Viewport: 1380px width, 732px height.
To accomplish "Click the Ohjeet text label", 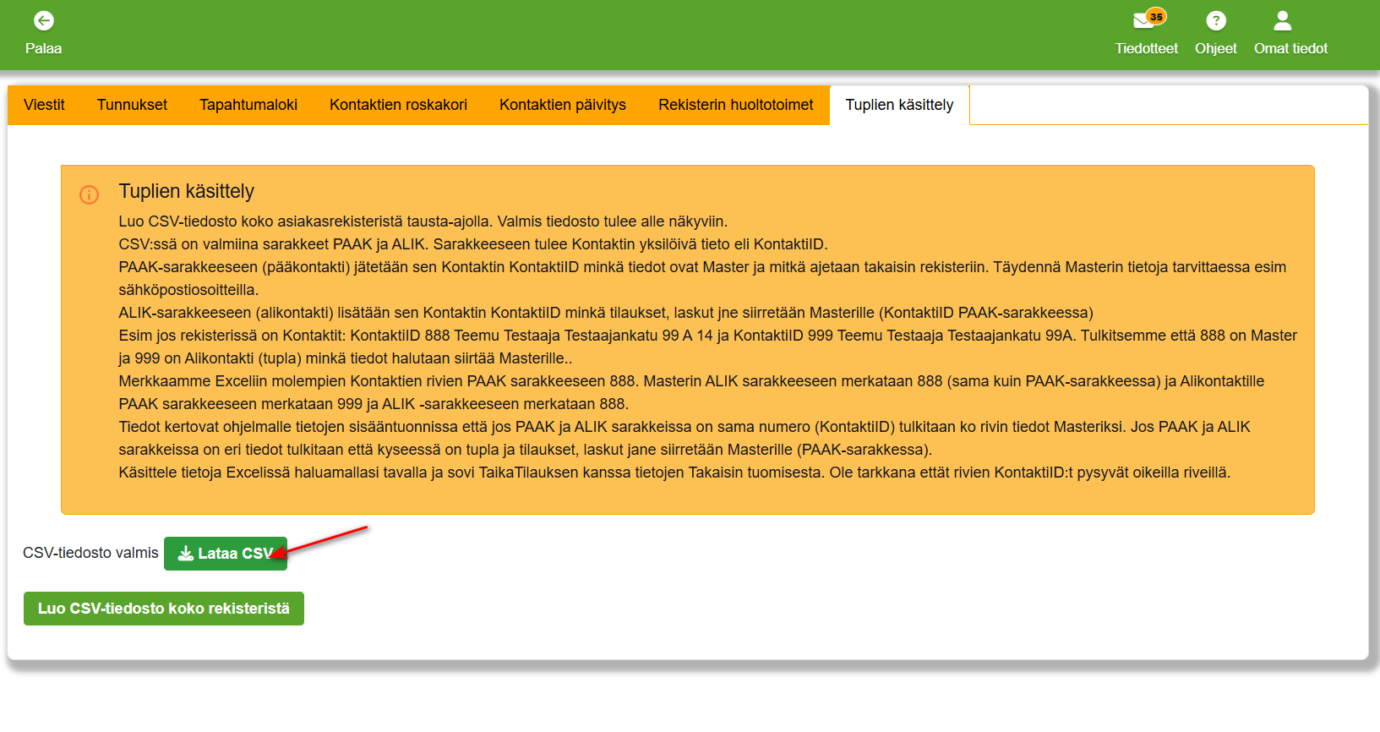I will pyautogui.click(x=1215, y=49).
